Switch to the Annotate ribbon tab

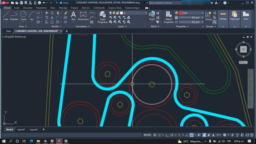28,8
